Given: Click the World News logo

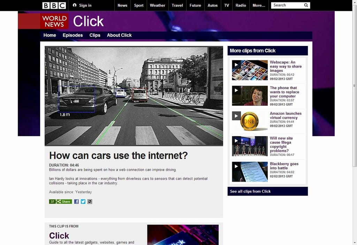Looking at the screenshot, I should pyautogui.click(x=54, y=21).
